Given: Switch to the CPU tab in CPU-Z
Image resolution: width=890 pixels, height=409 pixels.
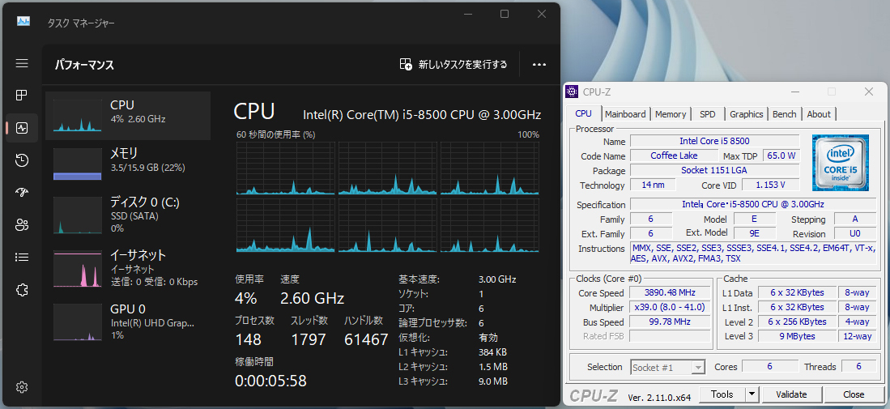Looking at the screenshot, I should (x=584, y=113).
